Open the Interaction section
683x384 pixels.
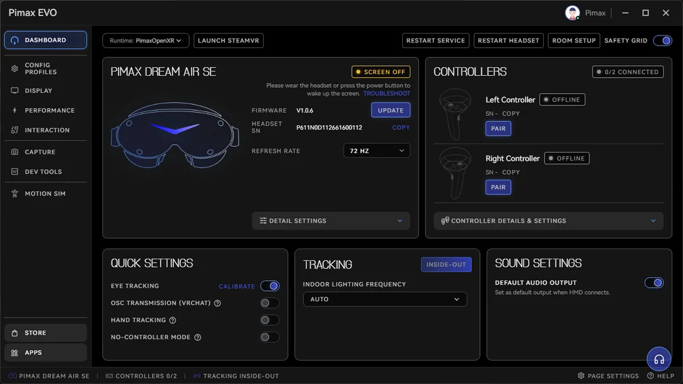tap(46, 130)
